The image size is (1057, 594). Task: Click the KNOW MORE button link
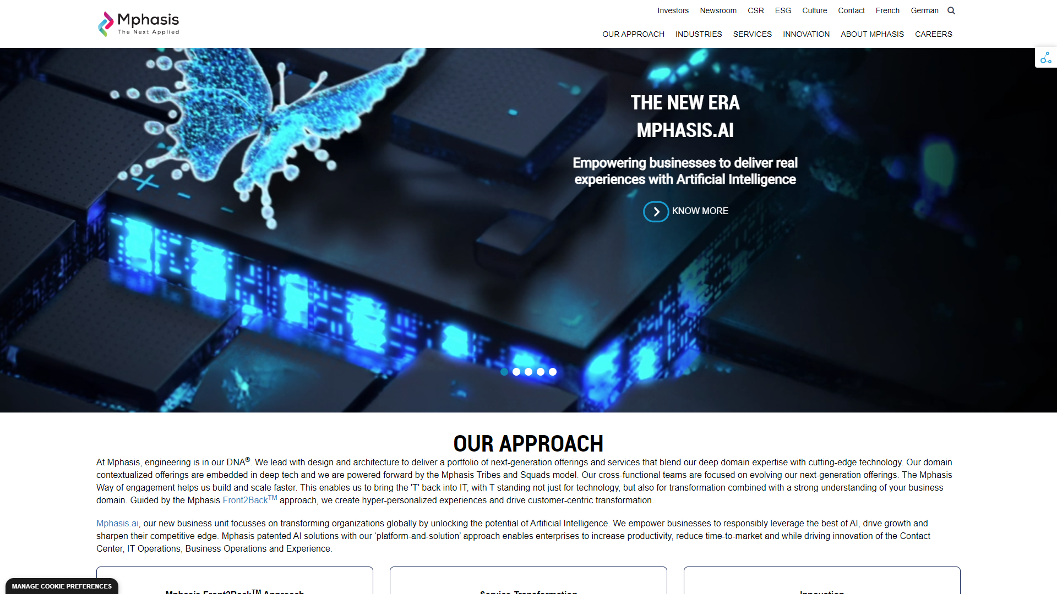tap(685, 211)
